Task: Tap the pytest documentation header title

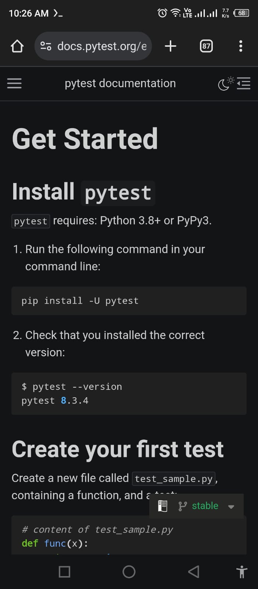Action: click(120, 84)
